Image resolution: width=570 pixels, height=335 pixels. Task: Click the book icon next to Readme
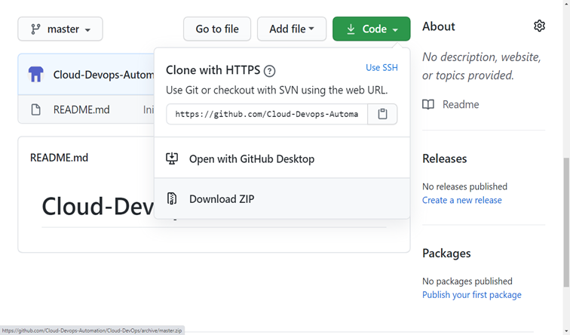(x=428, y=104)
